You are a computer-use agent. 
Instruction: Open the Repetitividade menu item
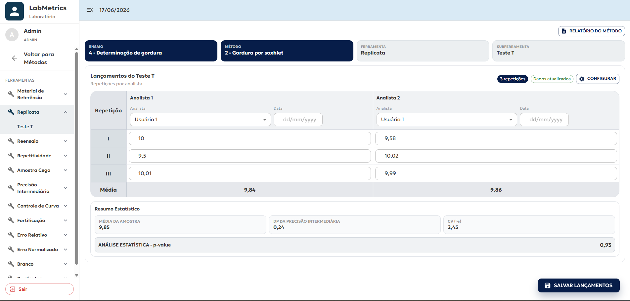point(37,156)
